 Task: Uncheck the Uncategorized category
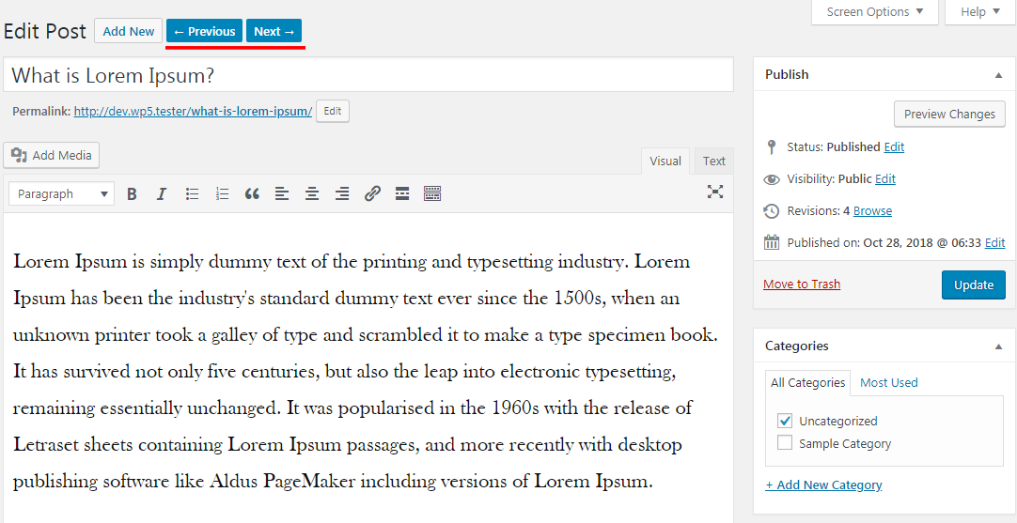[785, 421]
